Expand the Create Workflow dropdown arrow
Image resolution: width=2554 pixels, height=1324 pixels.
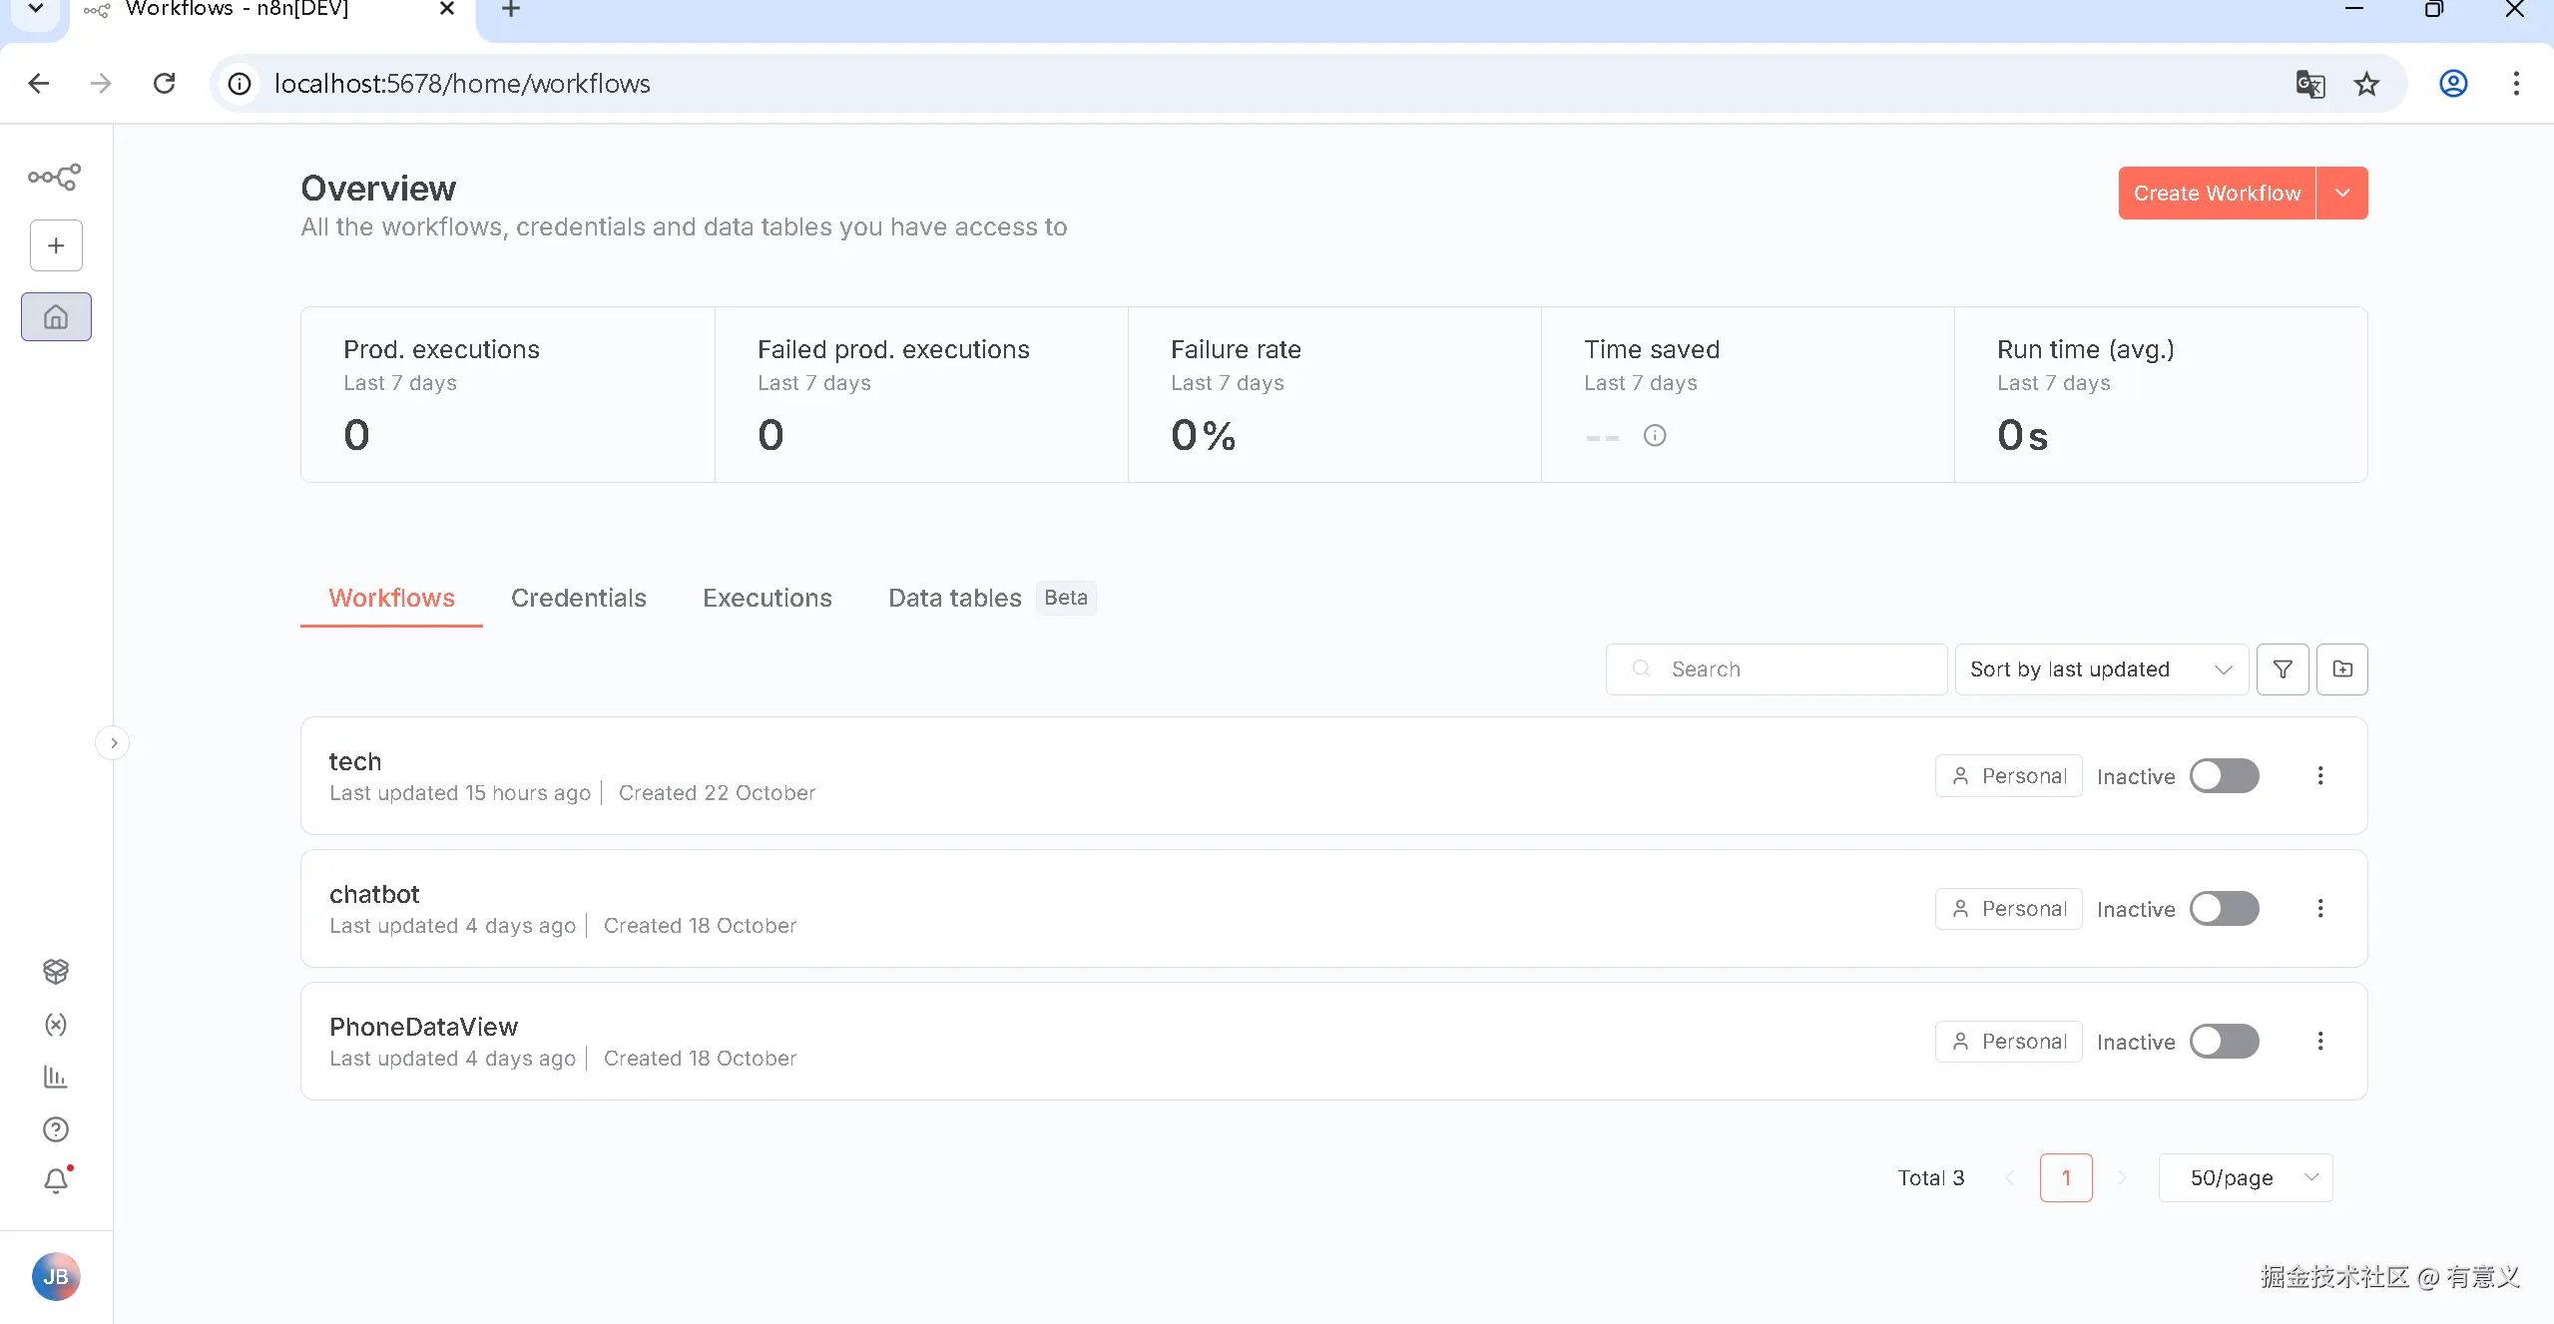[2342, 193]
